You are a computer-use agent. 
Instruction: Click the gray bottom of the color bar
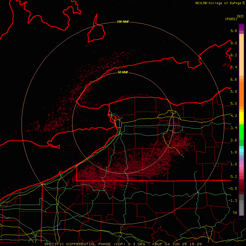[x=241, y=206]
